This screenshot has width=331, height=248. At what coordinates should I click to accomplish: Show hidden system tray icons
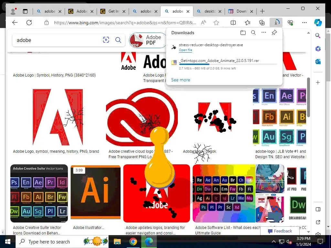(x=273, y=242)
